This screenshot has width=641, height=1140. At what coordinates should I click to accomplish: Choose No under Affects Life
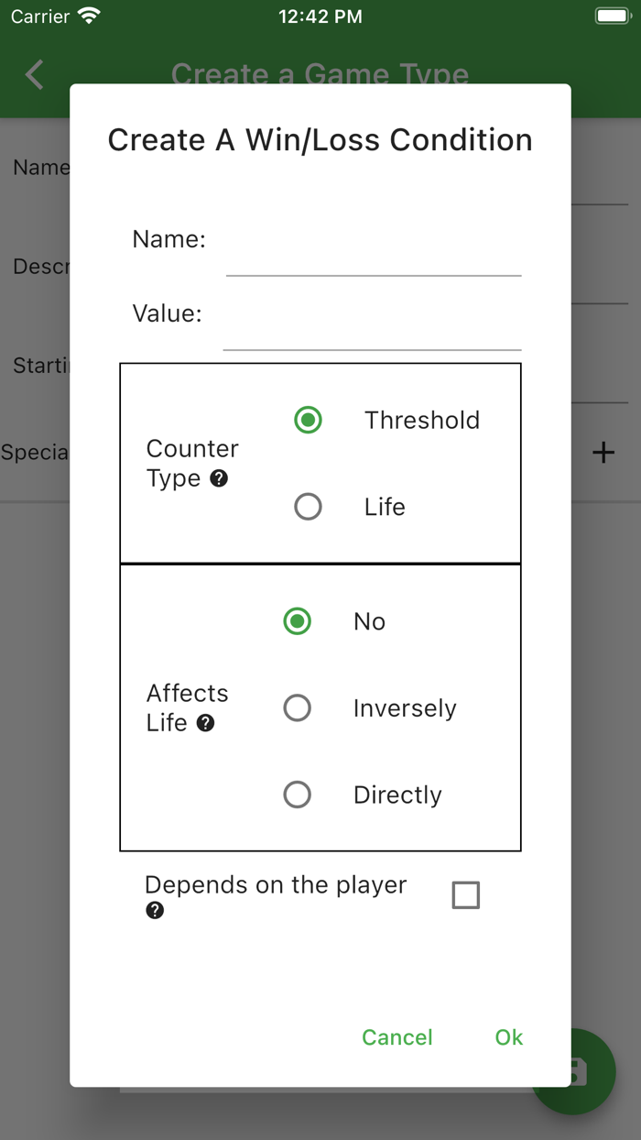[297, 621]
